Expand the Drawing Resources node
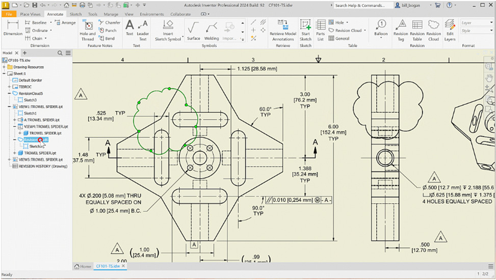The image size is (496, 280). tap(4, 67)
